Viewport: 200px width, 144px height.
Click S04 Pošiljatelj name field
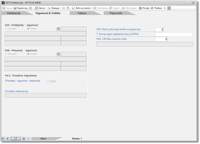(46, 34)
